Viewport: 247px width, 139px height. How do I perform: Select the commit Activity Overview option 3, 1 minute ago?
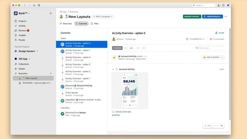(81, 44)
